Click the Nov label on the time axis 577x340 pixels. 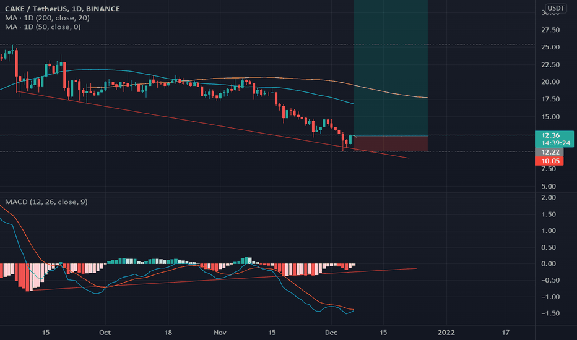(220, 333)
